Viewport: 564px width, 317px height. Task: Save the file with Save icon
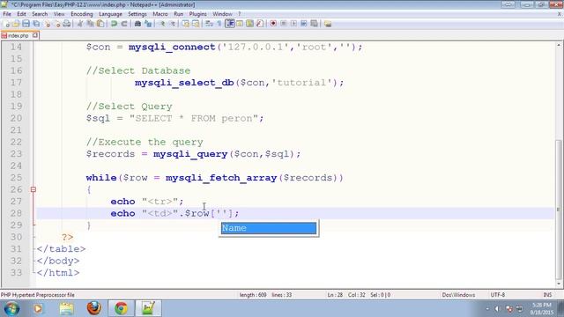(x=26, y=24)
